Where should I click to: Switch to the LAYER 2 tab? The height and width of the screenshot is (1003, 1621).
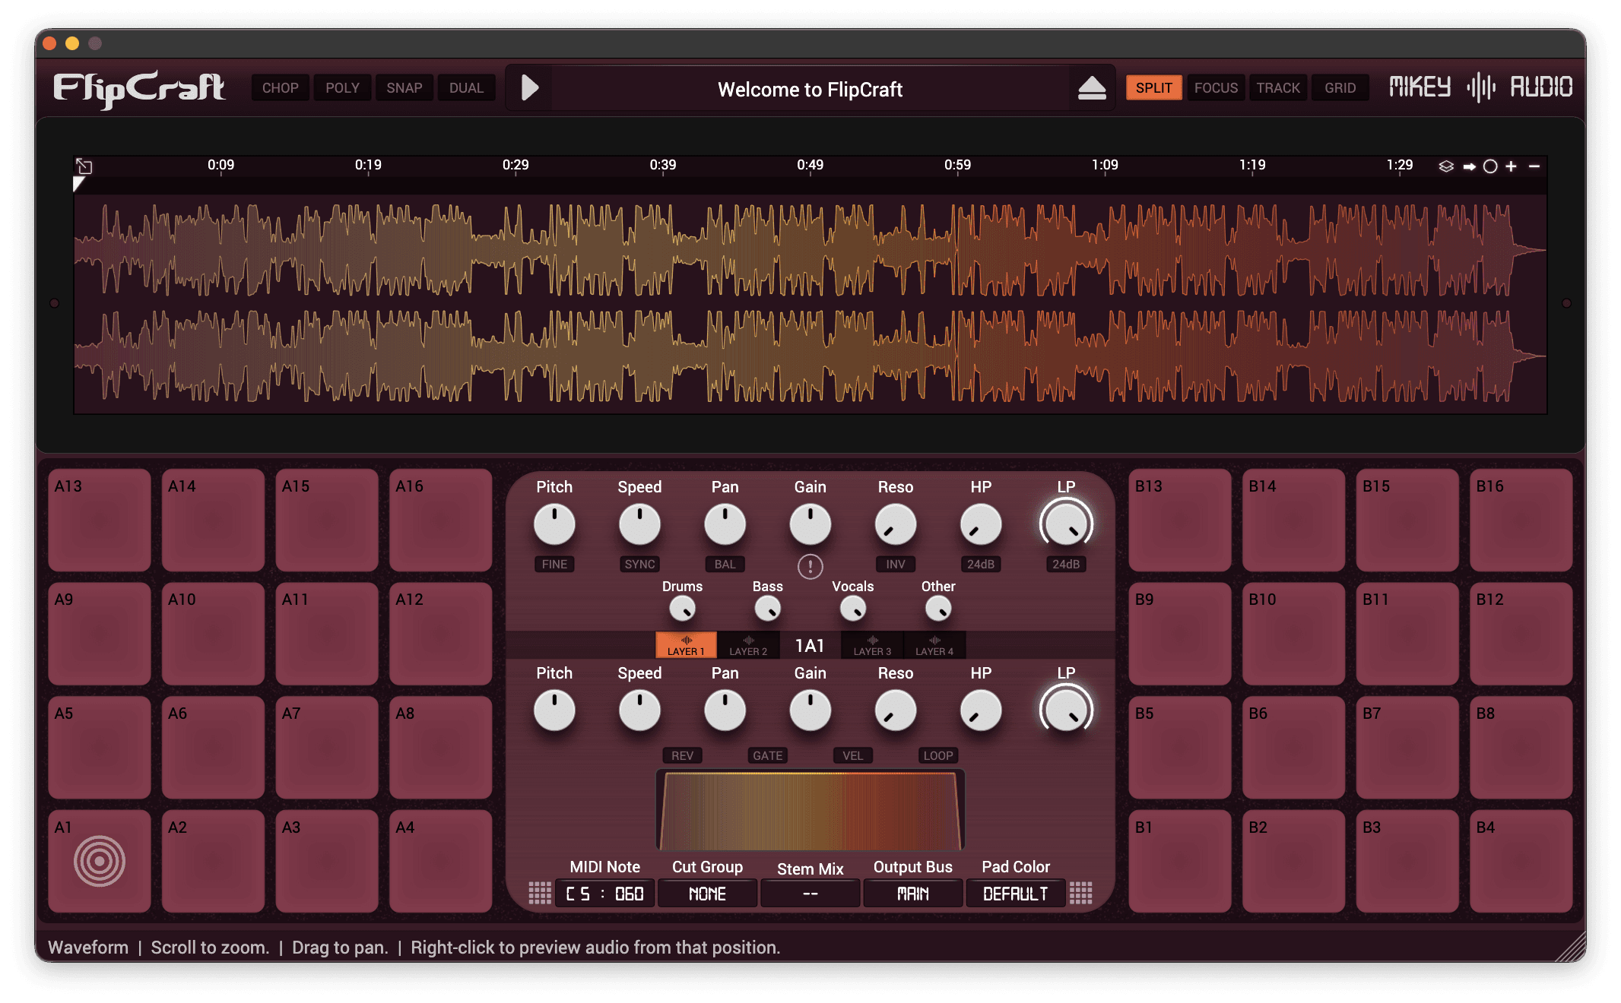tap(748, 646)
